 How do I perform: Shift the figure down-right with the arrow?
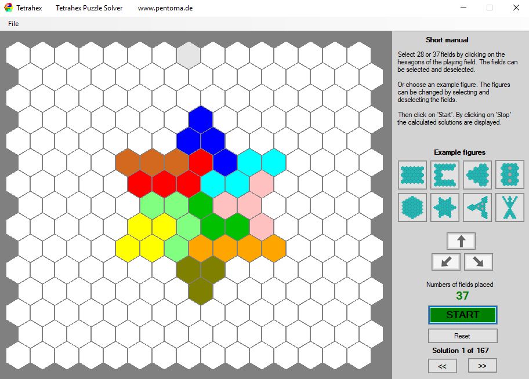pos(479,262)
